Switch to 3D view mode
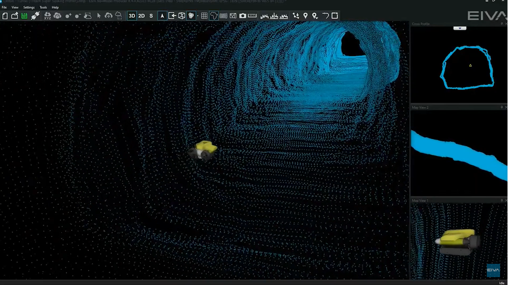 tap(132, 16)
